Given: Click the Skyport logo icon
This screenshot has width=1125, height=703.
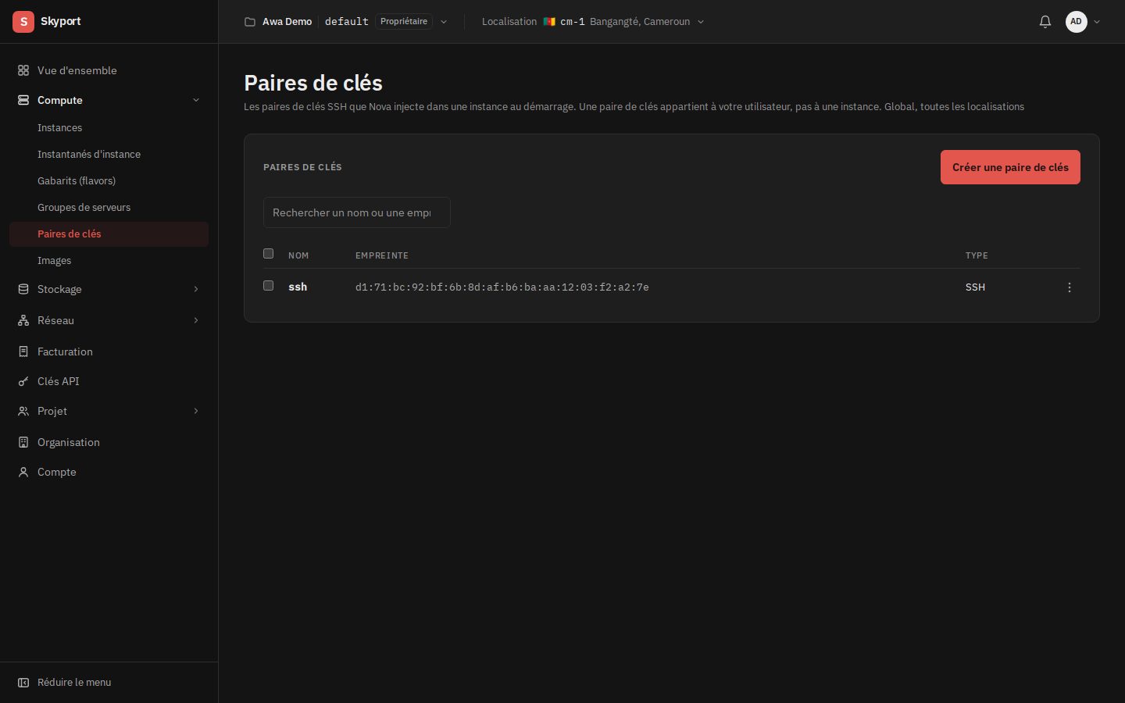Looking at the screenshot, I should point(23,22).
